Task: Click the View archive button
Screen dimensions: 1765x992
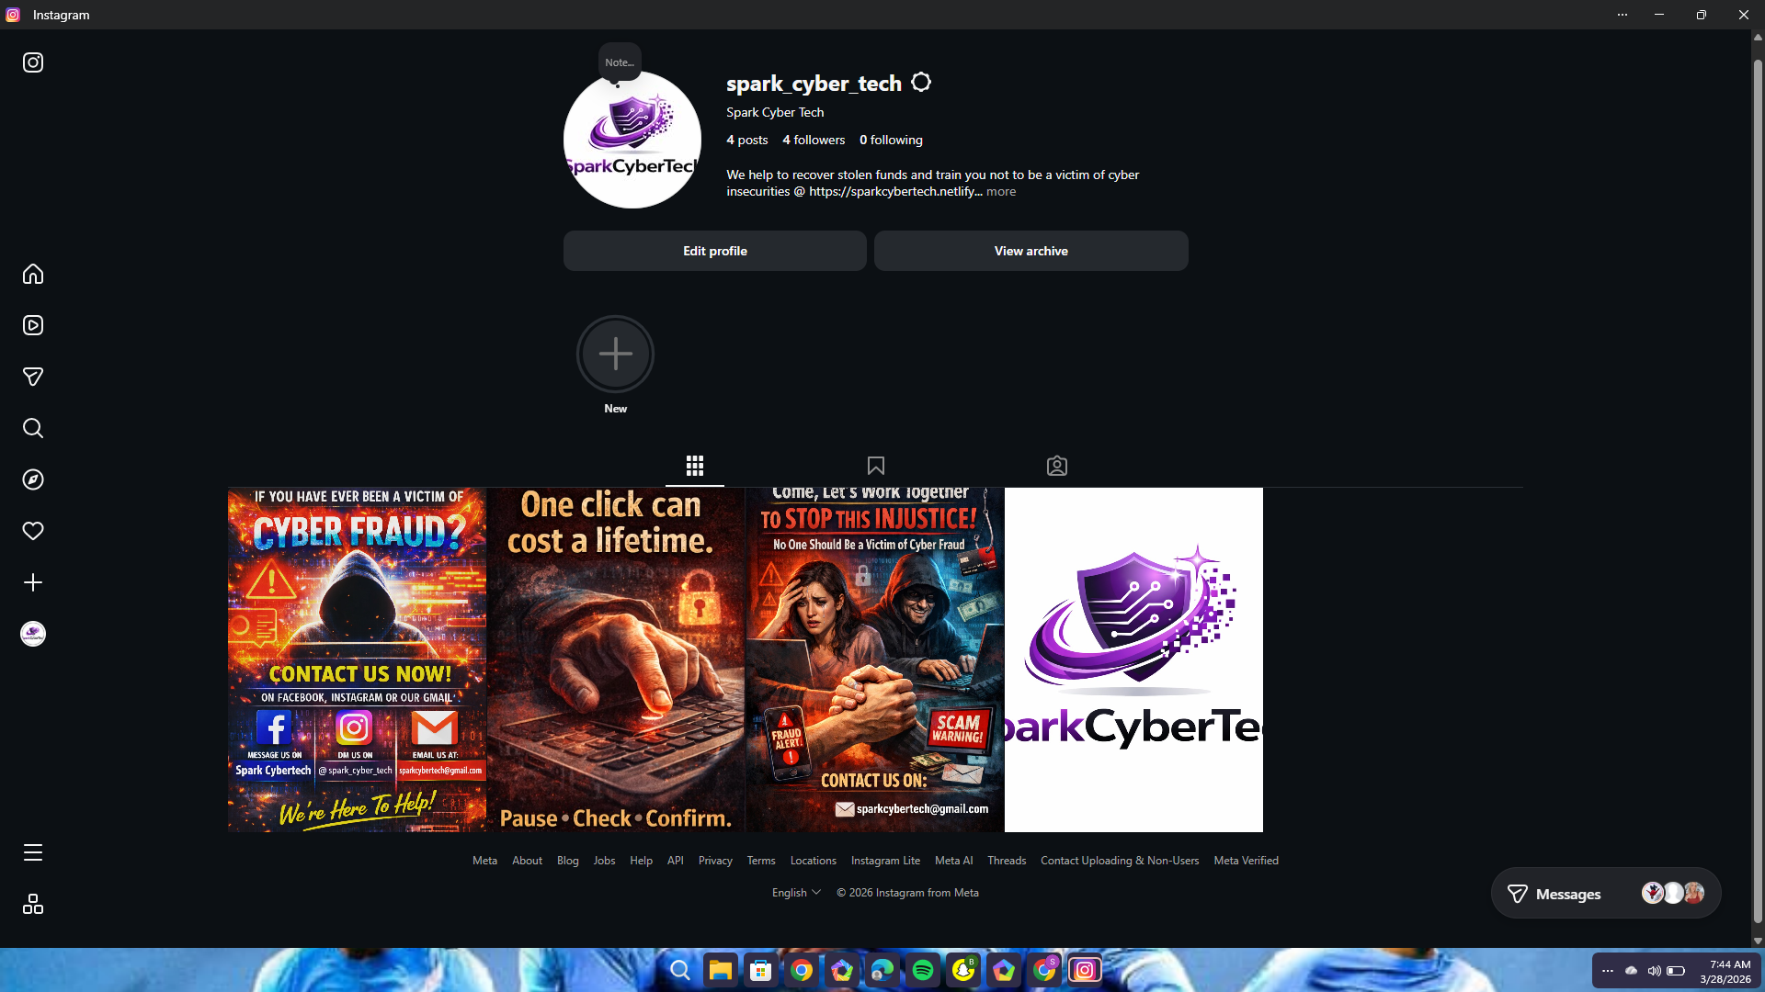Action: 1031,251
